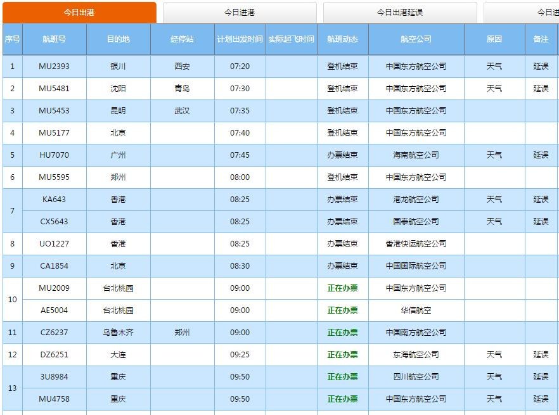Screen dimensions: 559x415
Task: Click airline 华信航空
Action: tap(416, 310)
